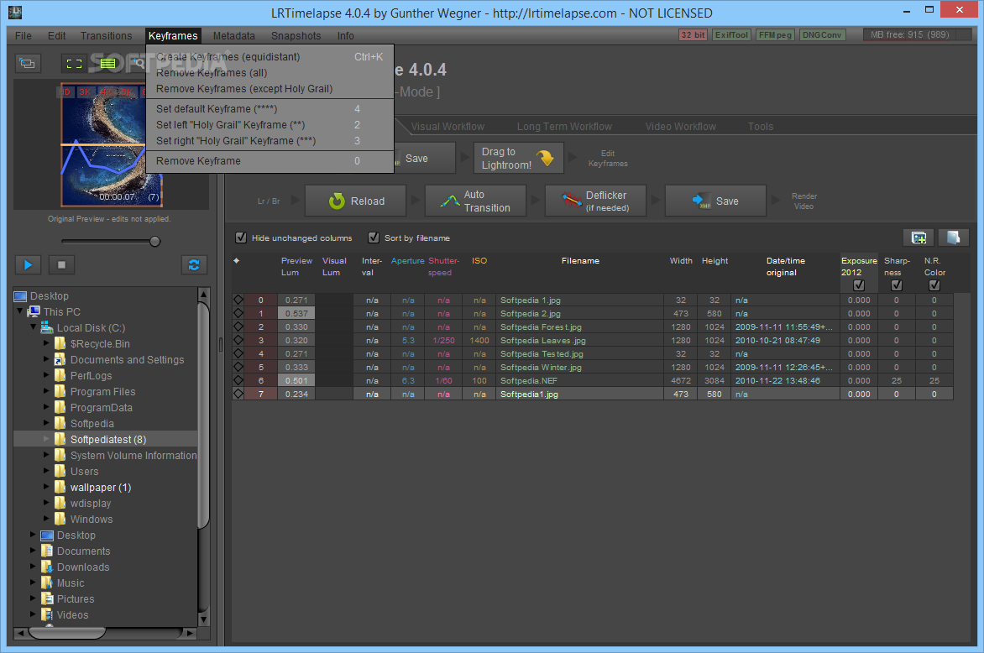This screenshot has height=653, width=984.
Task: Click the keyframe diamond column header
Action: 237,260
